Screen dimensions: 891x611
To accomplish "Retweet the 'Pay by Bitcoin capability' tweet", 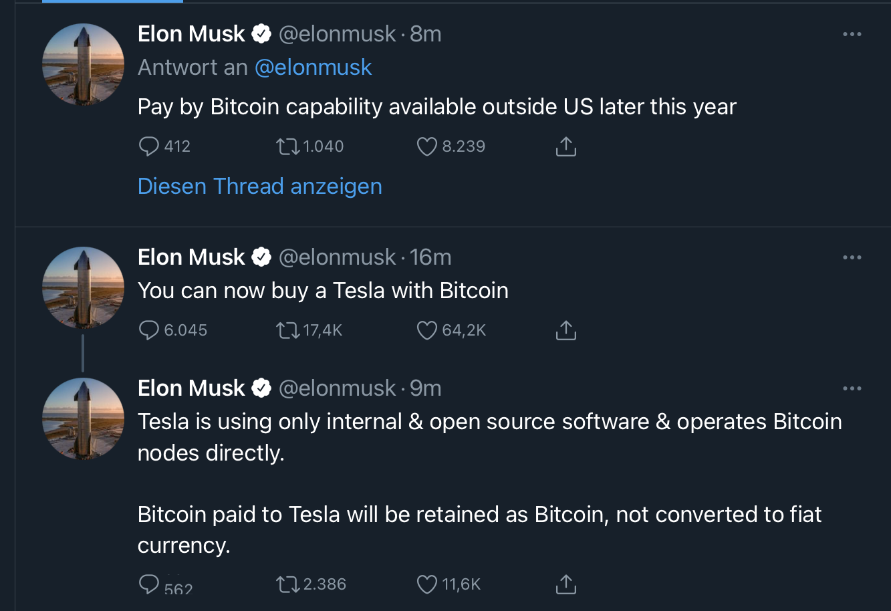I will tap(288, 146).
